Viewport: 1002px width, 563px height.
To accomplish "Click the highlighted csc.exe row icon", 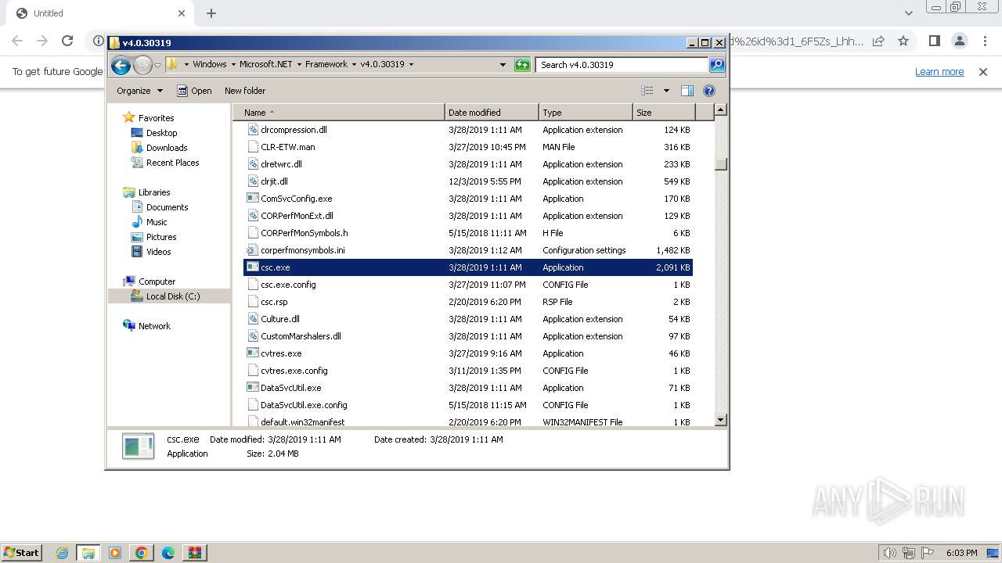I will (253, 267).
